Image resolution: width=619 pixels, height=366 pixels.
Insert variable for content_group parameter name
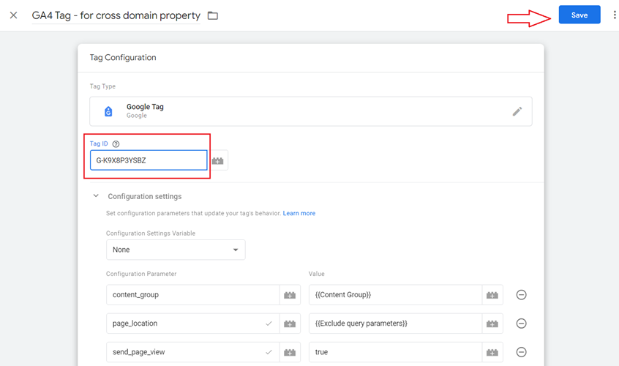290,295
